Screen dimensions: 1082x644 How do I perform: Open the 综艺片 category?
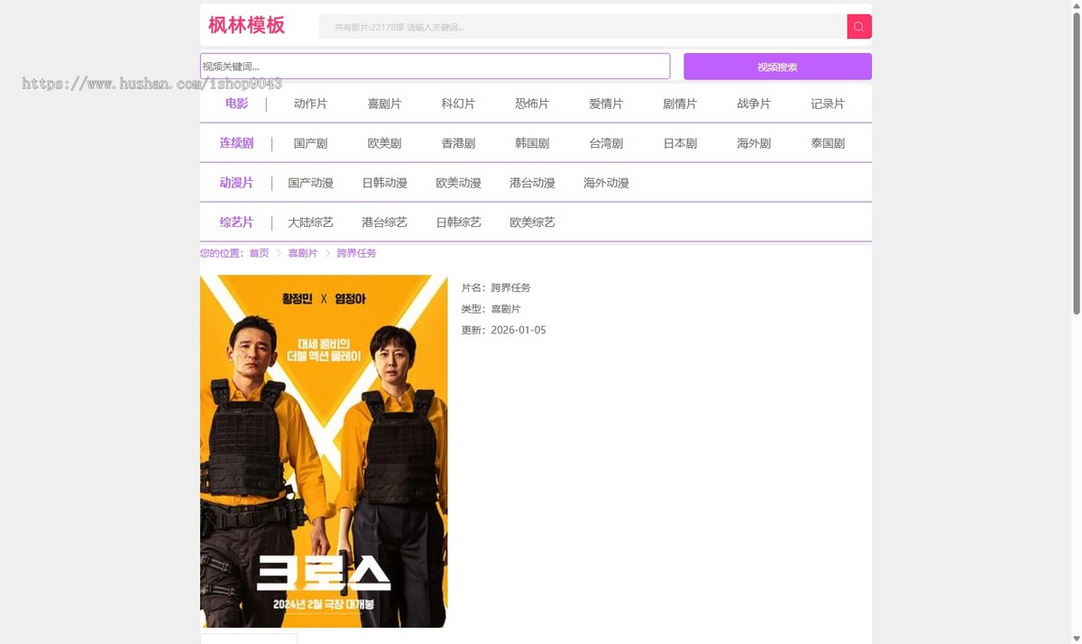(x=237, y=222)
